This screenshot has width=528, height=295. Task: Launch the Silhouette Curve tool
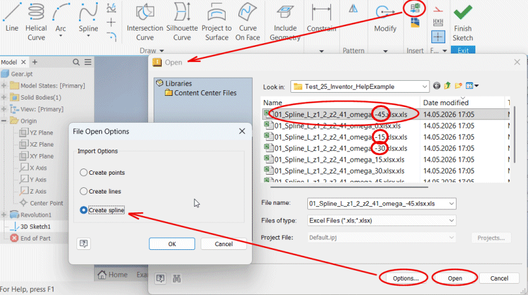pos(182,21)
